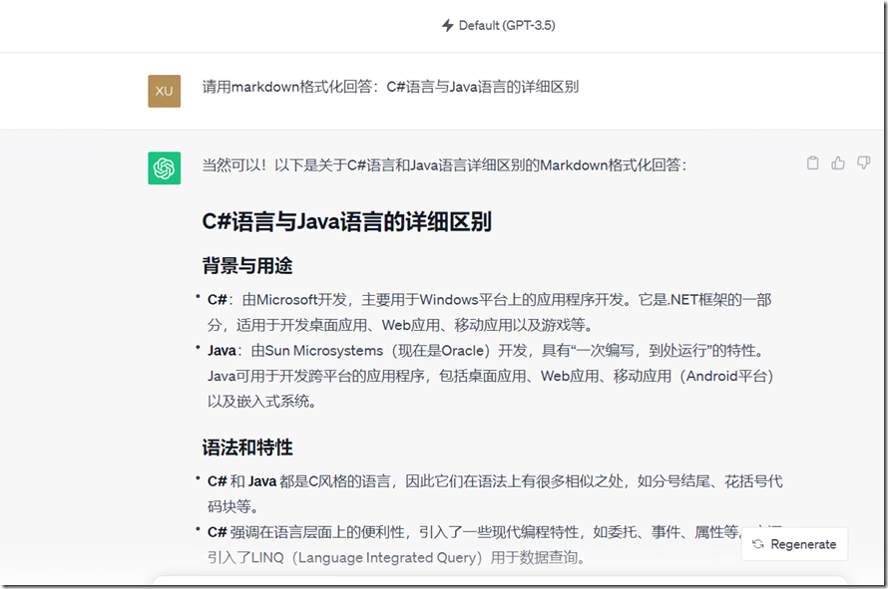This screenshot has height=589, width=888.
Task: Click the ChatGPT logo avatar
Action: tap(165, 168)
